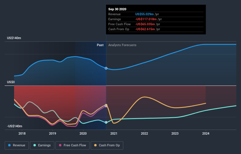Click the teal Earnings data point marker
Image resolution: width=241 pixels, height=154 pixels.
(x=106, y=123)
